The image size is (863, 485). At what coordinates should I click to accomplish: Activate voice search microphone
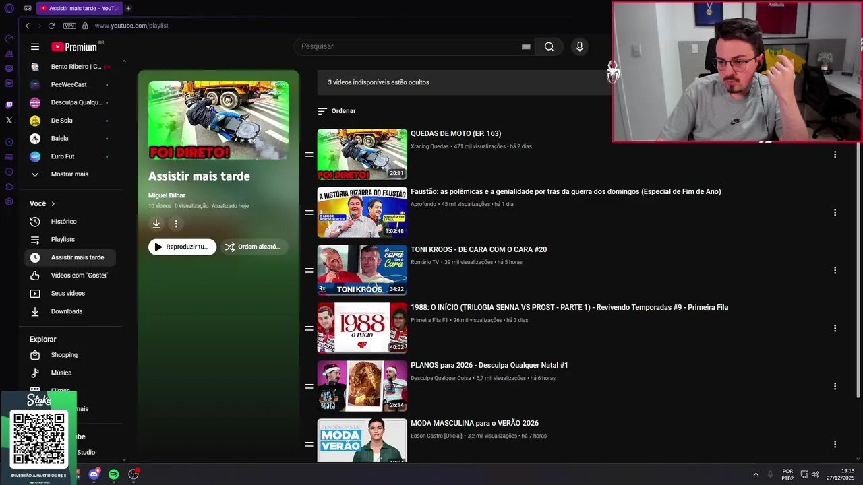pyautogui.click(x=579, y=46)
